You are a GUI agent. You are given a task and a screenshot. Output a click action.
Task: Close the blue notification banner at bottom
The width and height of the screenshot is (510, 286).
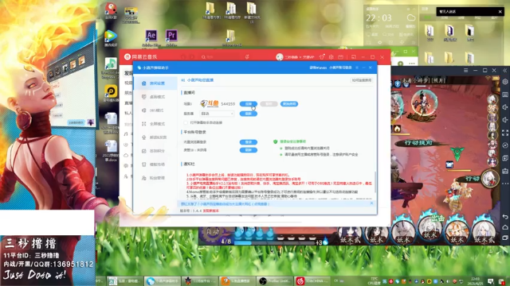click(371, 203)
